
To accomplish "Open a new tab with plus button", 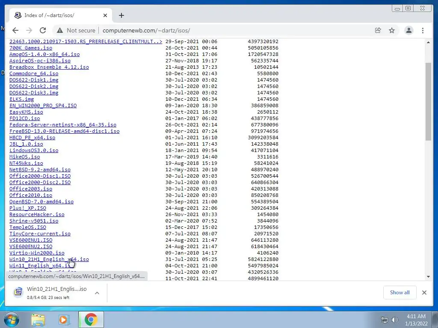I will [121, 15].
